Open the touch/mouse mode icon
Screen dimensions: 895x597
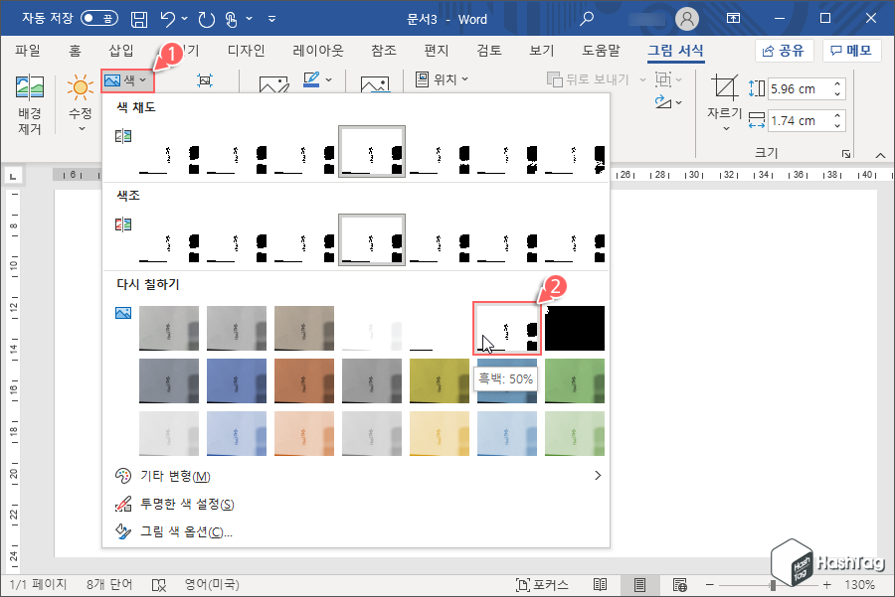[x=231, y=20]
